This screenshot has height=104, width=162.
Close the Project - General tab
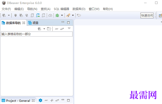[x=33, y=101]
